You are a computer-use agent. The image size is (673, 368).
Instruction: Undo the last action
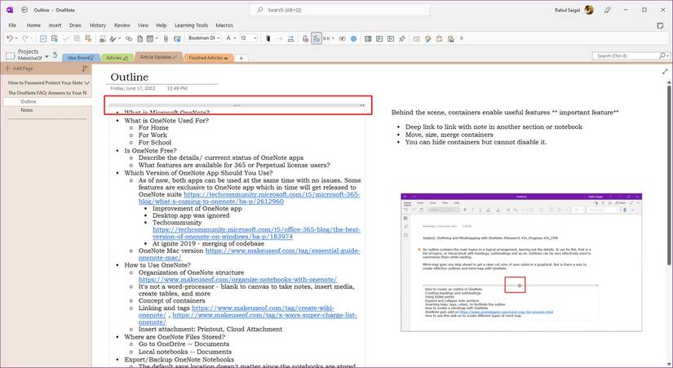pyautogui.click(x=9, y=38)
